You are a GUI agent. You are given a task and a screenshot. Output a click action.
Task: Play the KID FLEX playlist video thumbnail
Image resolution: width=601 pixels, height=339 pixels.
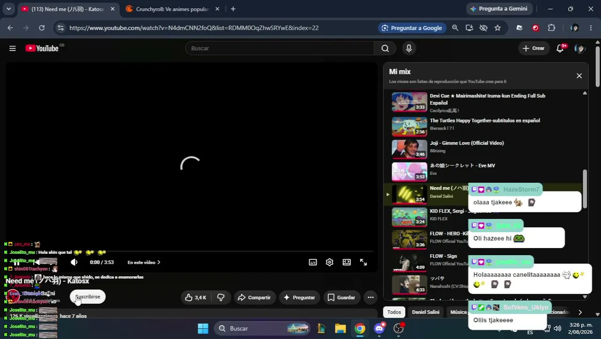(x=410, y=216)
